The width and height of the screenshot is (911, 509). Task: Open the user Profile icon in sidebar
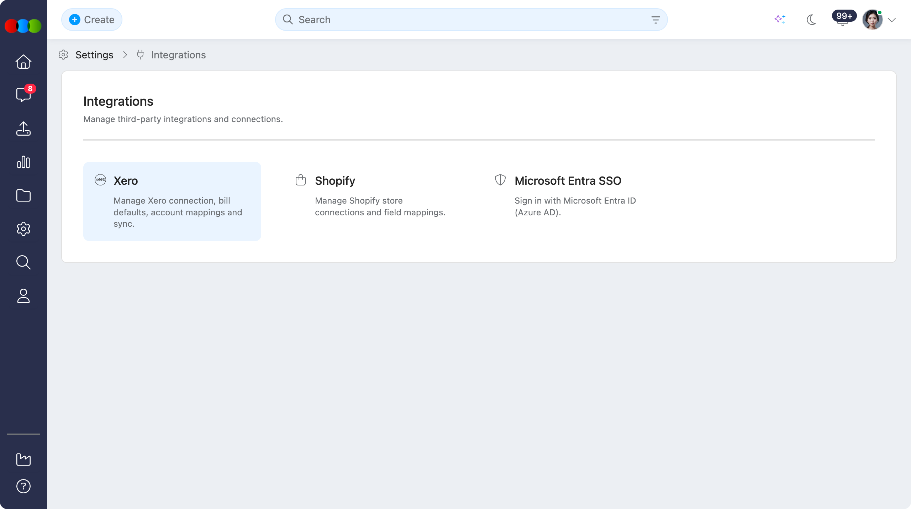tap(23, 296)
